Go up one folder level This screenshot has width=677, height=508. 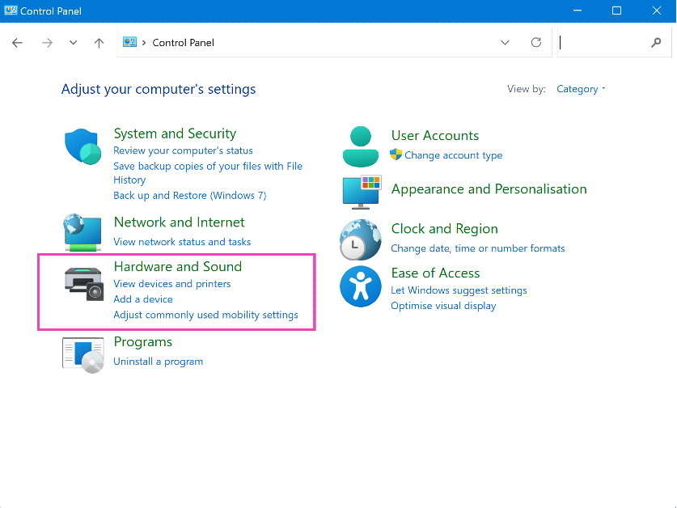click(x=99, y=43)
